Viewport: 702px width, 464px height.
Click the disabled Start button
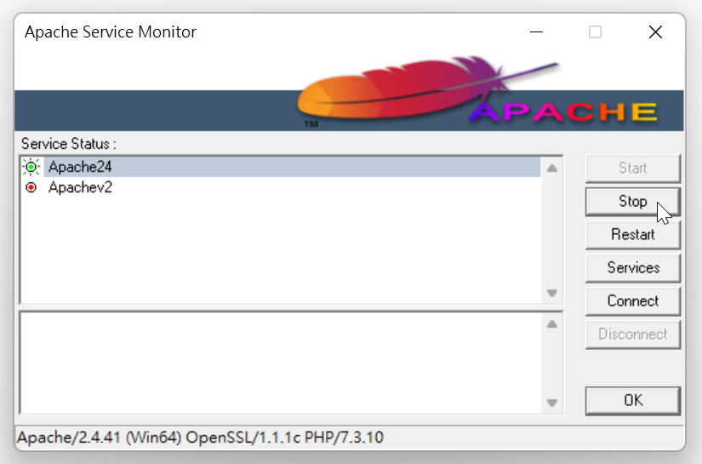pos(632,169)
